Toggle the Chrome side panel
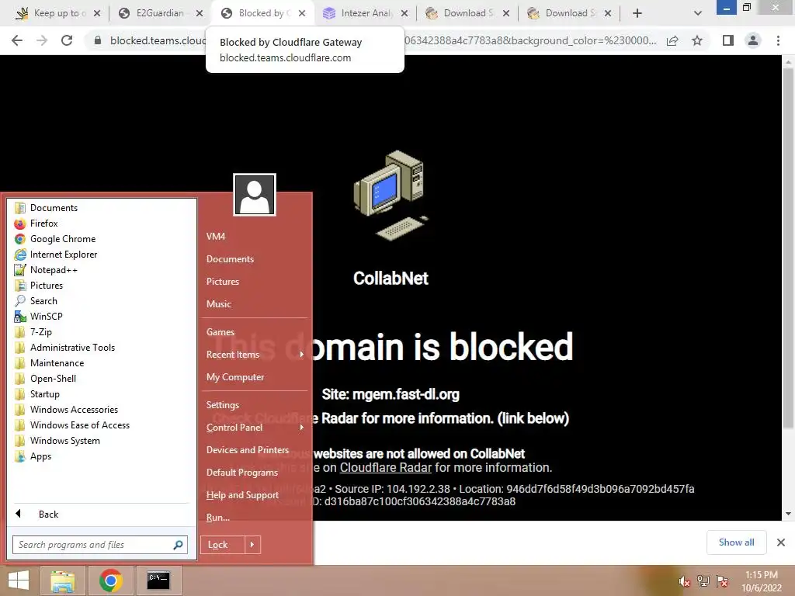Screen dimensions: 795x596 coord(728,40)
